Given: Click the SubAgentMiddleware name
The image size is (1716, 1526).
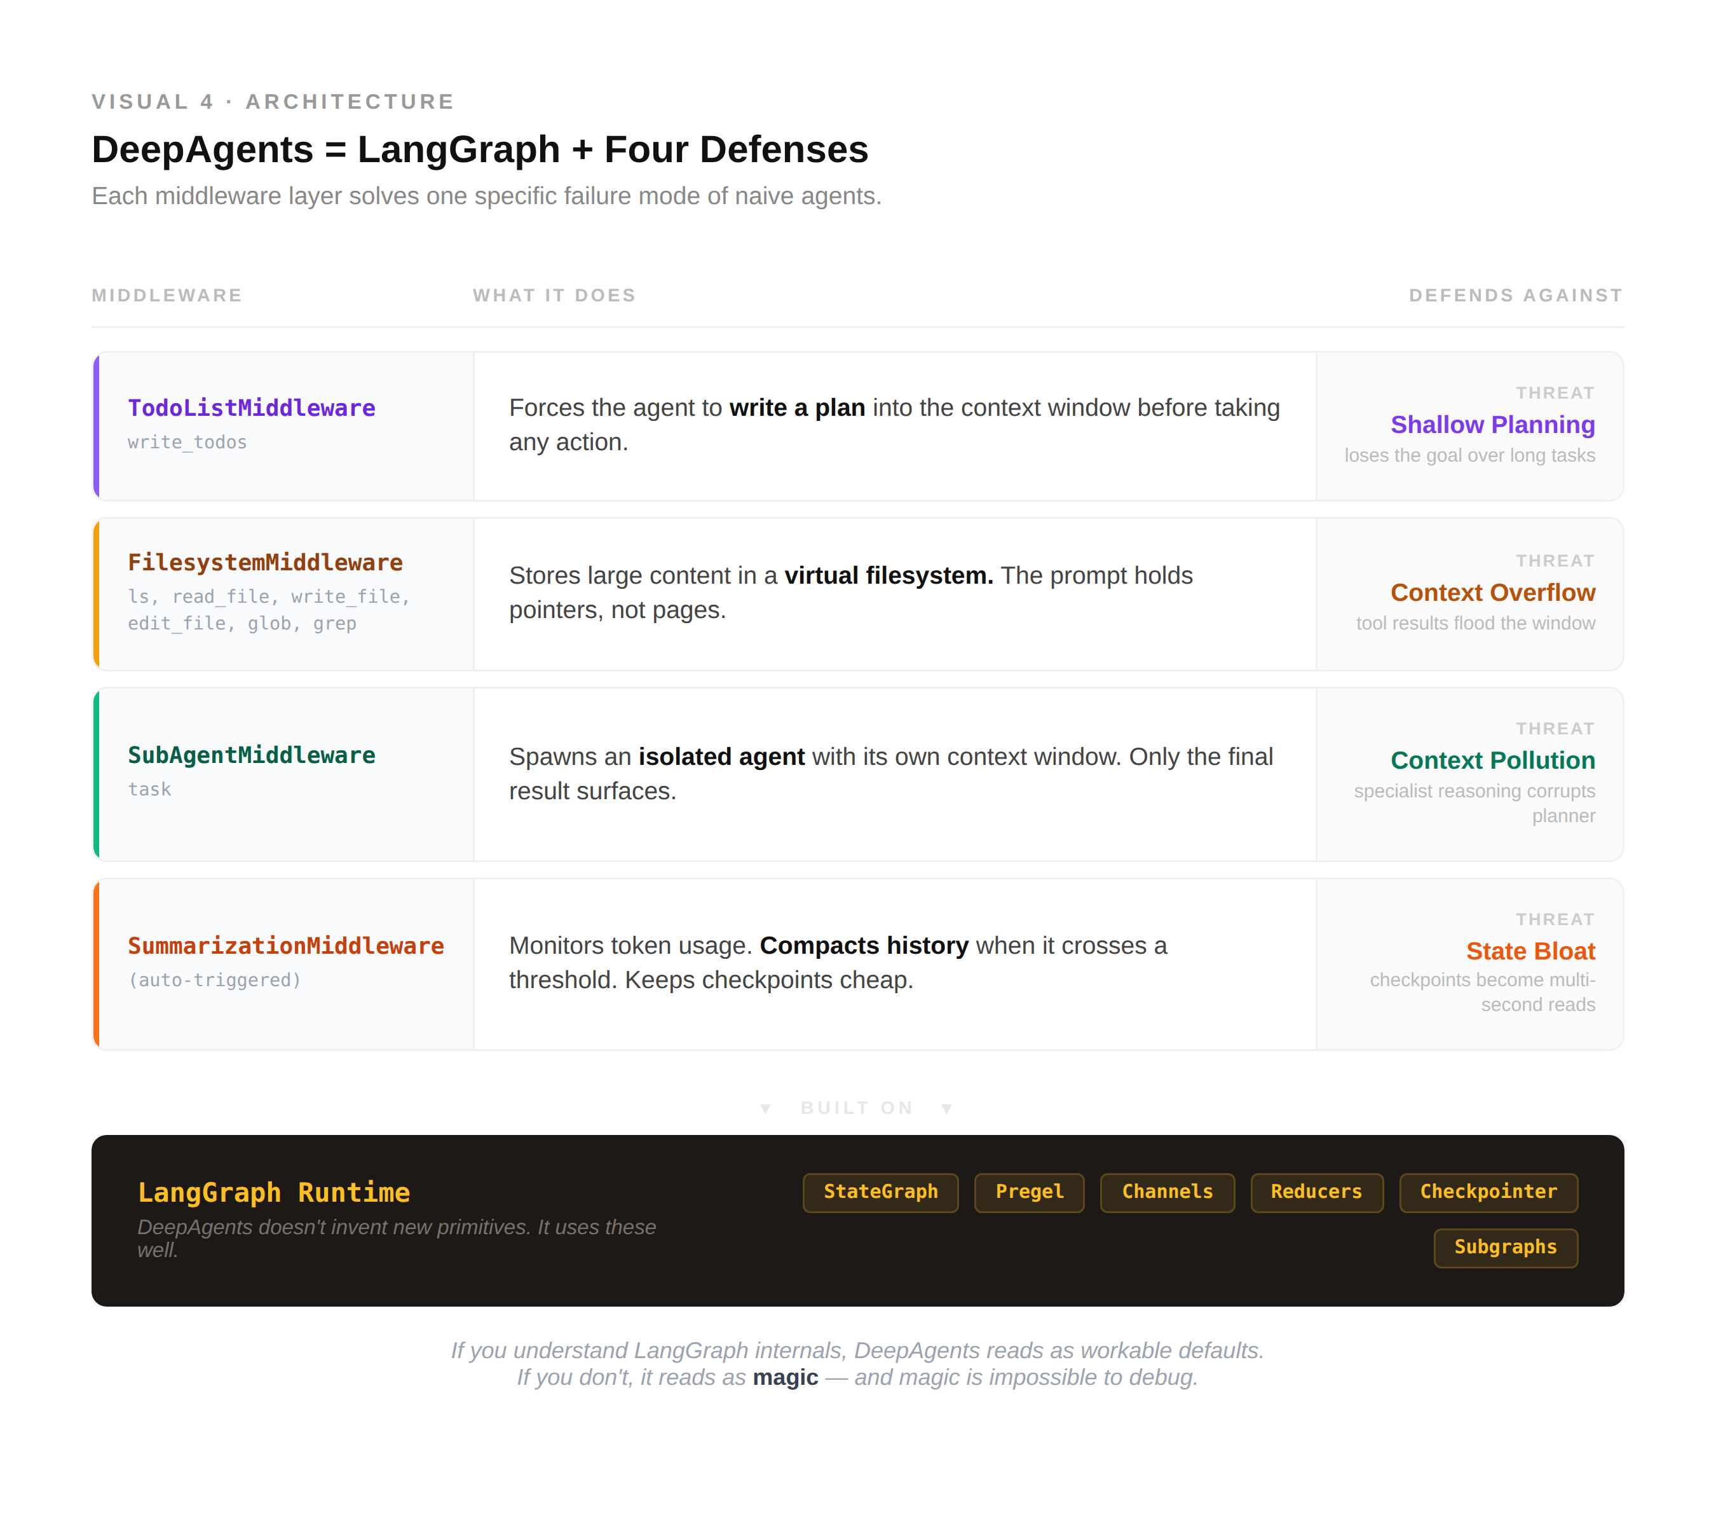Looking at the screenshot, I should coord(251,755).
